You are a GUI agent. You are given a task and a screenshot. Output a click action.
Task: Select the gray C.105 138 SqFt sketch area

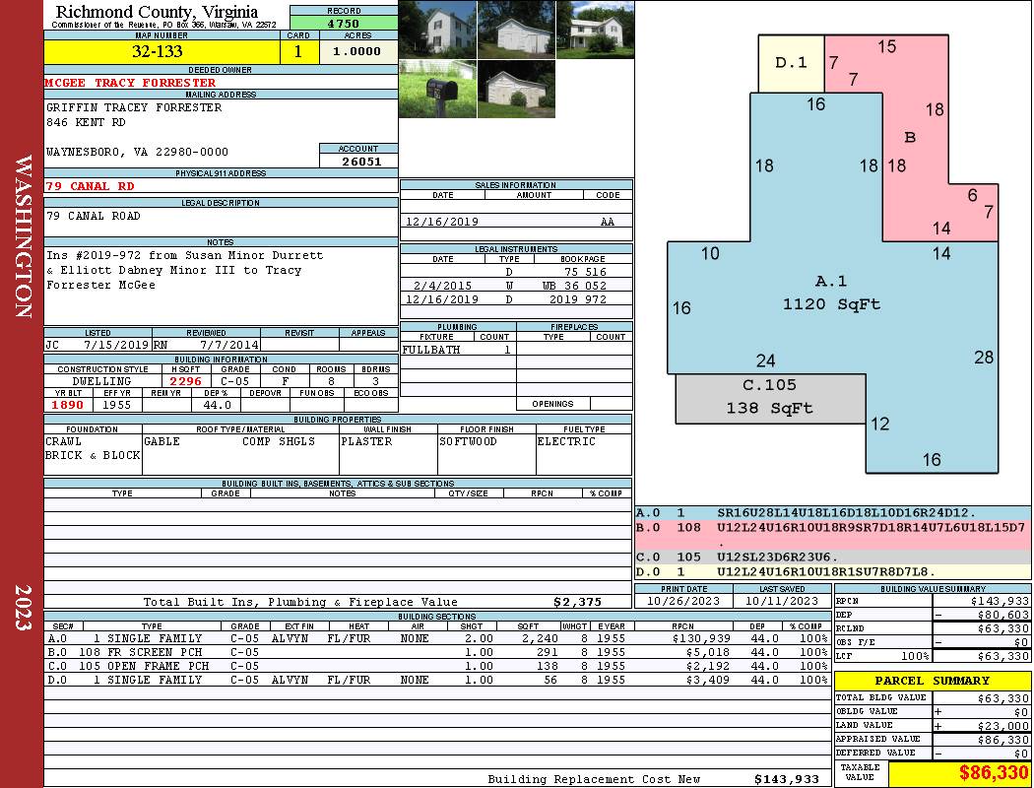tap(770, 398)
